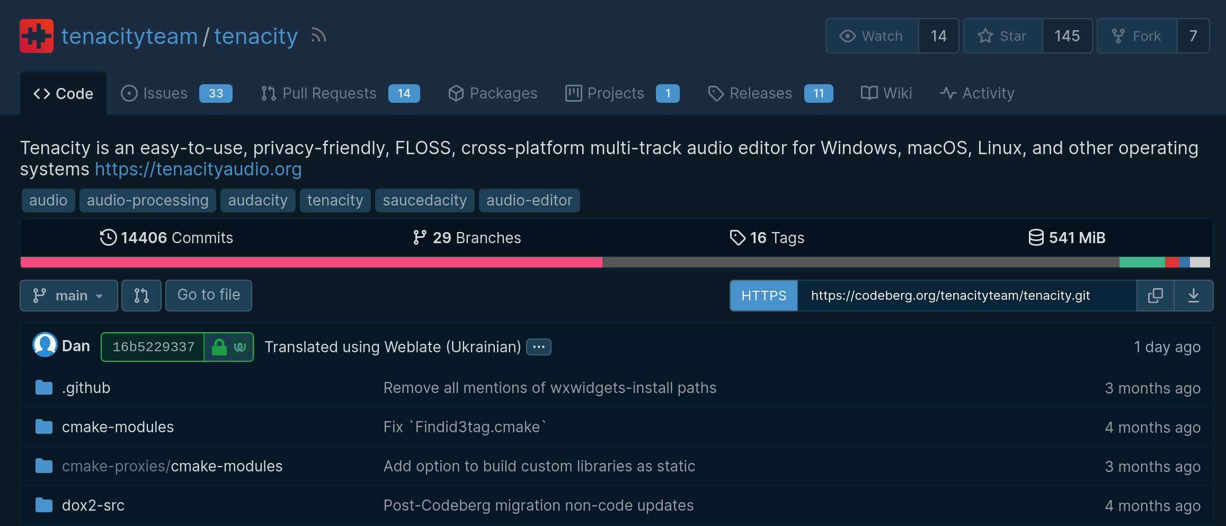Open the download repository archive menu

[x=1193, y=296]
